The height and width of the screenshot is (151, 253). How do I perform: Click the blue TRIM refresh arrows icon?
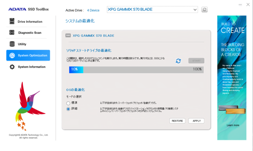(x=178, y=61)
